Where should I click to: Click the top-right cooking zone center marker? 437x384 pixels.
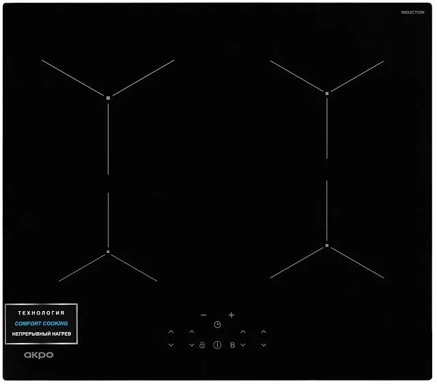(327, 93)
